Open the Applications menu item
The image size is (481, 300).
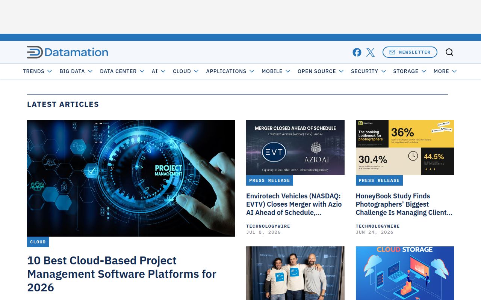[226, 71]
